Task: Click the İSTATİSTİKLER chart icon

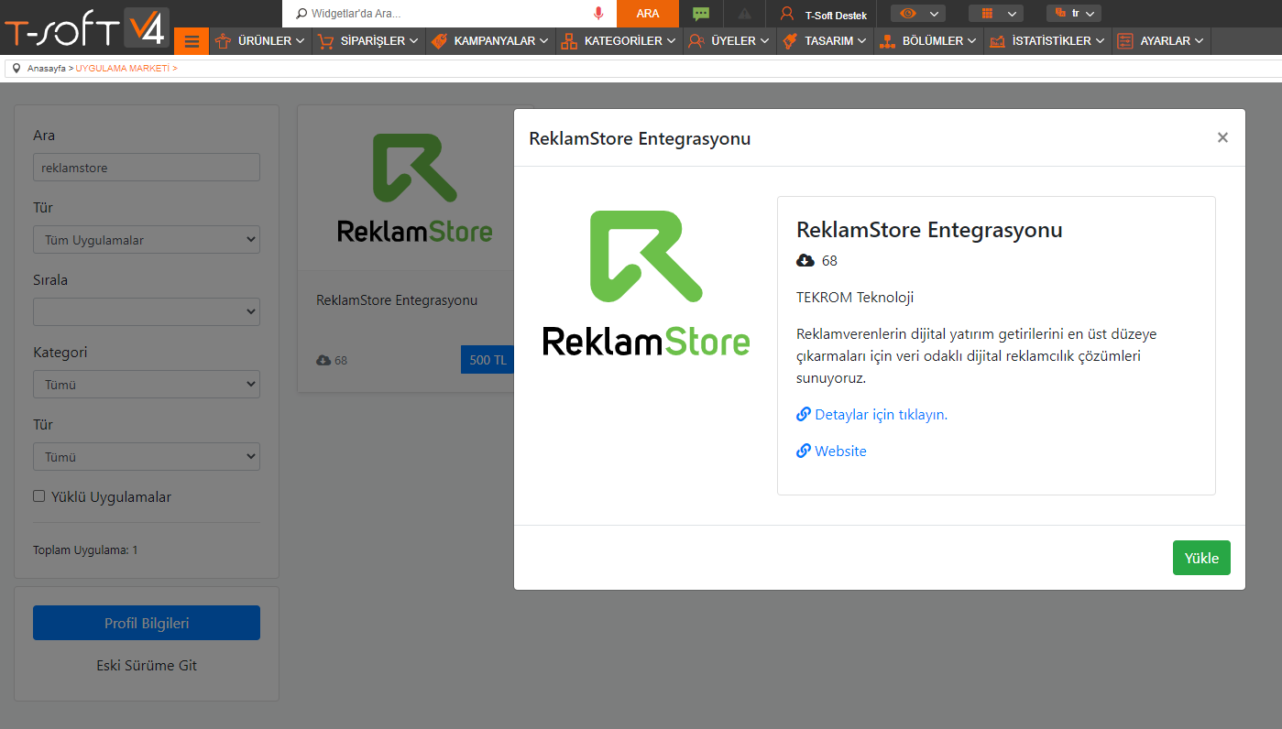Action: point(997,41)
